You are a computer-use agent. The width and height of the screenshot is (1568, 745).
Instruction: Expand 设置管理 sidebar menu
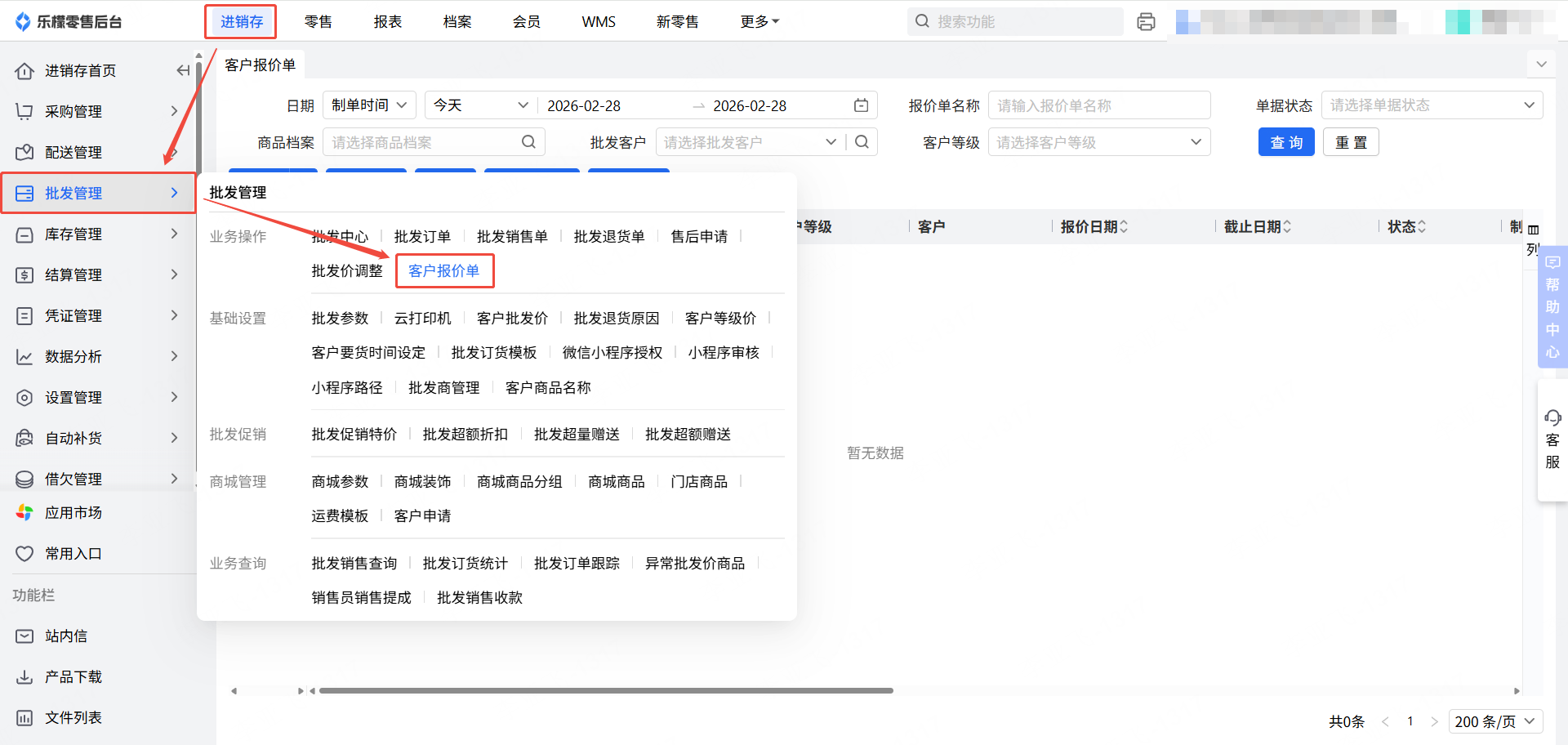(x=98, y=398)
